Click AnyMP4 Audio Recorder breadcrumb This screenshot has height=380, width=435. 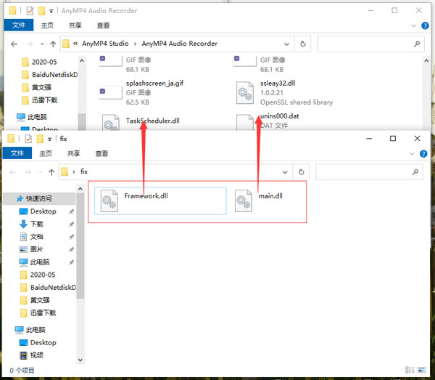(180, 44)
